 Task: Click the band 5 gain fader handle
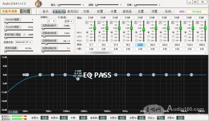[x=144, y=29]
